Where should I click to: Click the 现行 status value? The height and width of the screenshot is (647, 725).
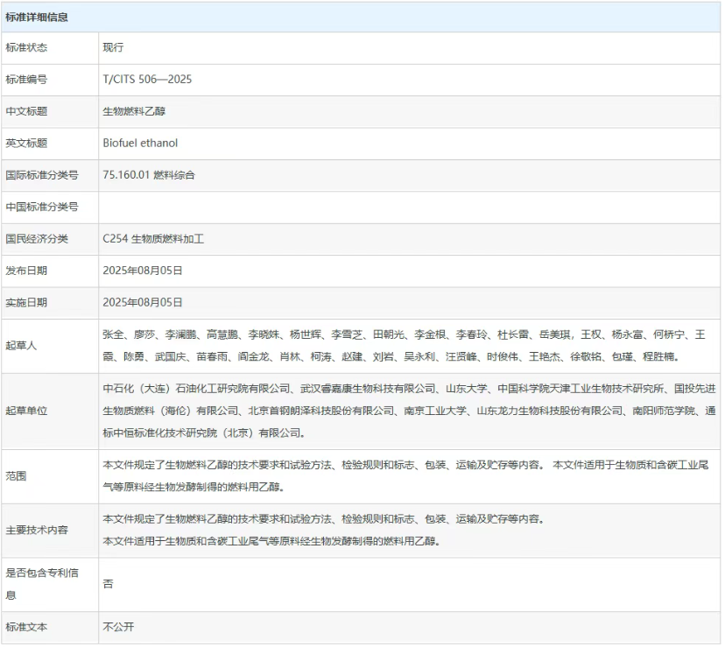(x=113, y=47)
